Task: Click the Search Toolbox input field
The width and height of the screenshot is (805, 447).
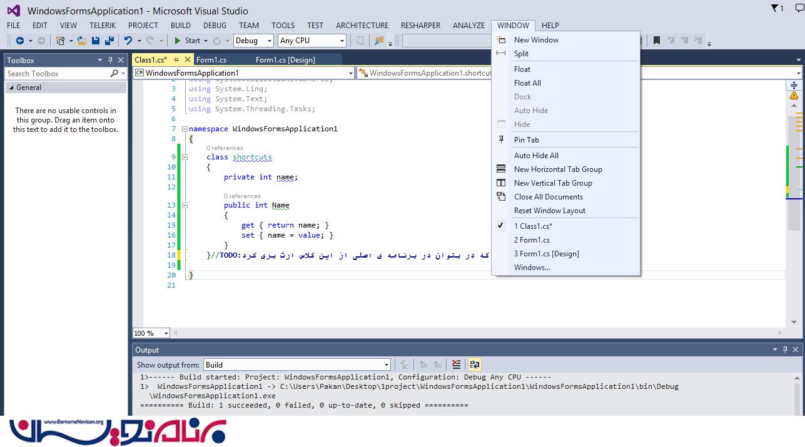Action: click(56, 74)
